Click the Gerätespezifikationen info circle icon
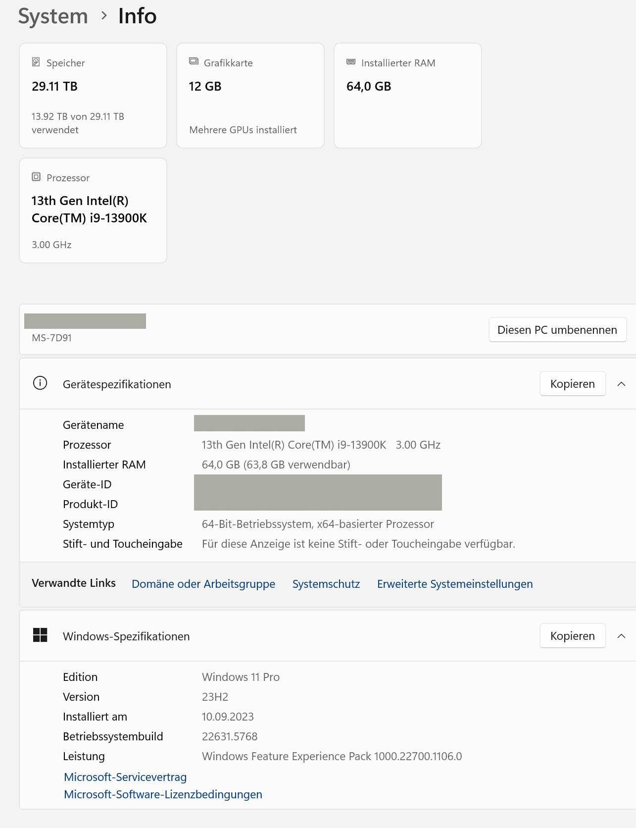Viewport: 636px width, 828px height. pos(40,383)
